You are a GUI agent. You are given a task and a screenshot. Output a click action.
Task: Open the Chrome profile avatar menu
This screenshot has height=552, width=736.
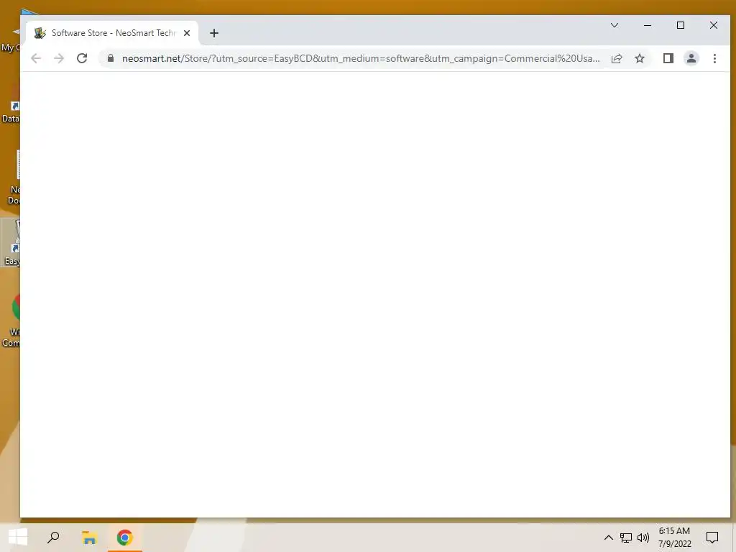pos(691,58)
